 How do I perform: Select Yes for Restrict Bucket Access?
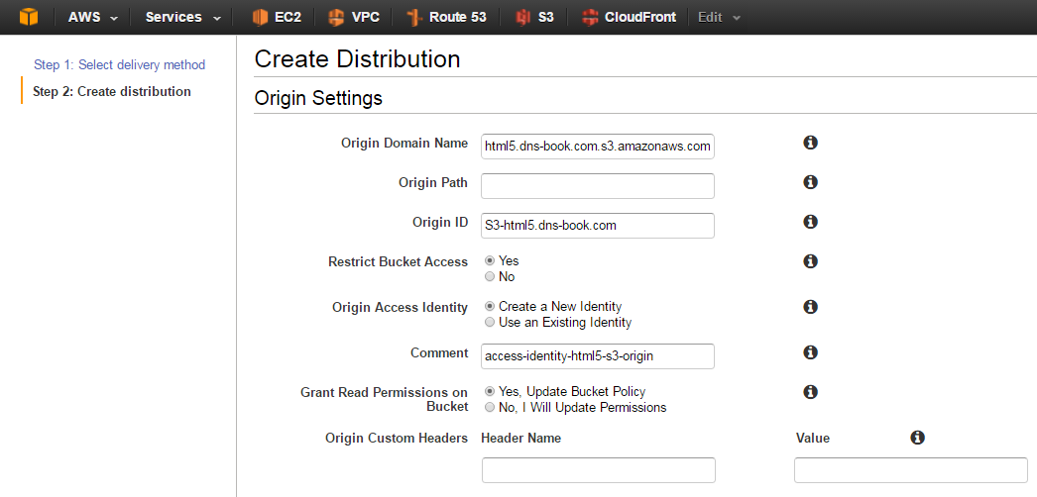[x=490, y=260]
